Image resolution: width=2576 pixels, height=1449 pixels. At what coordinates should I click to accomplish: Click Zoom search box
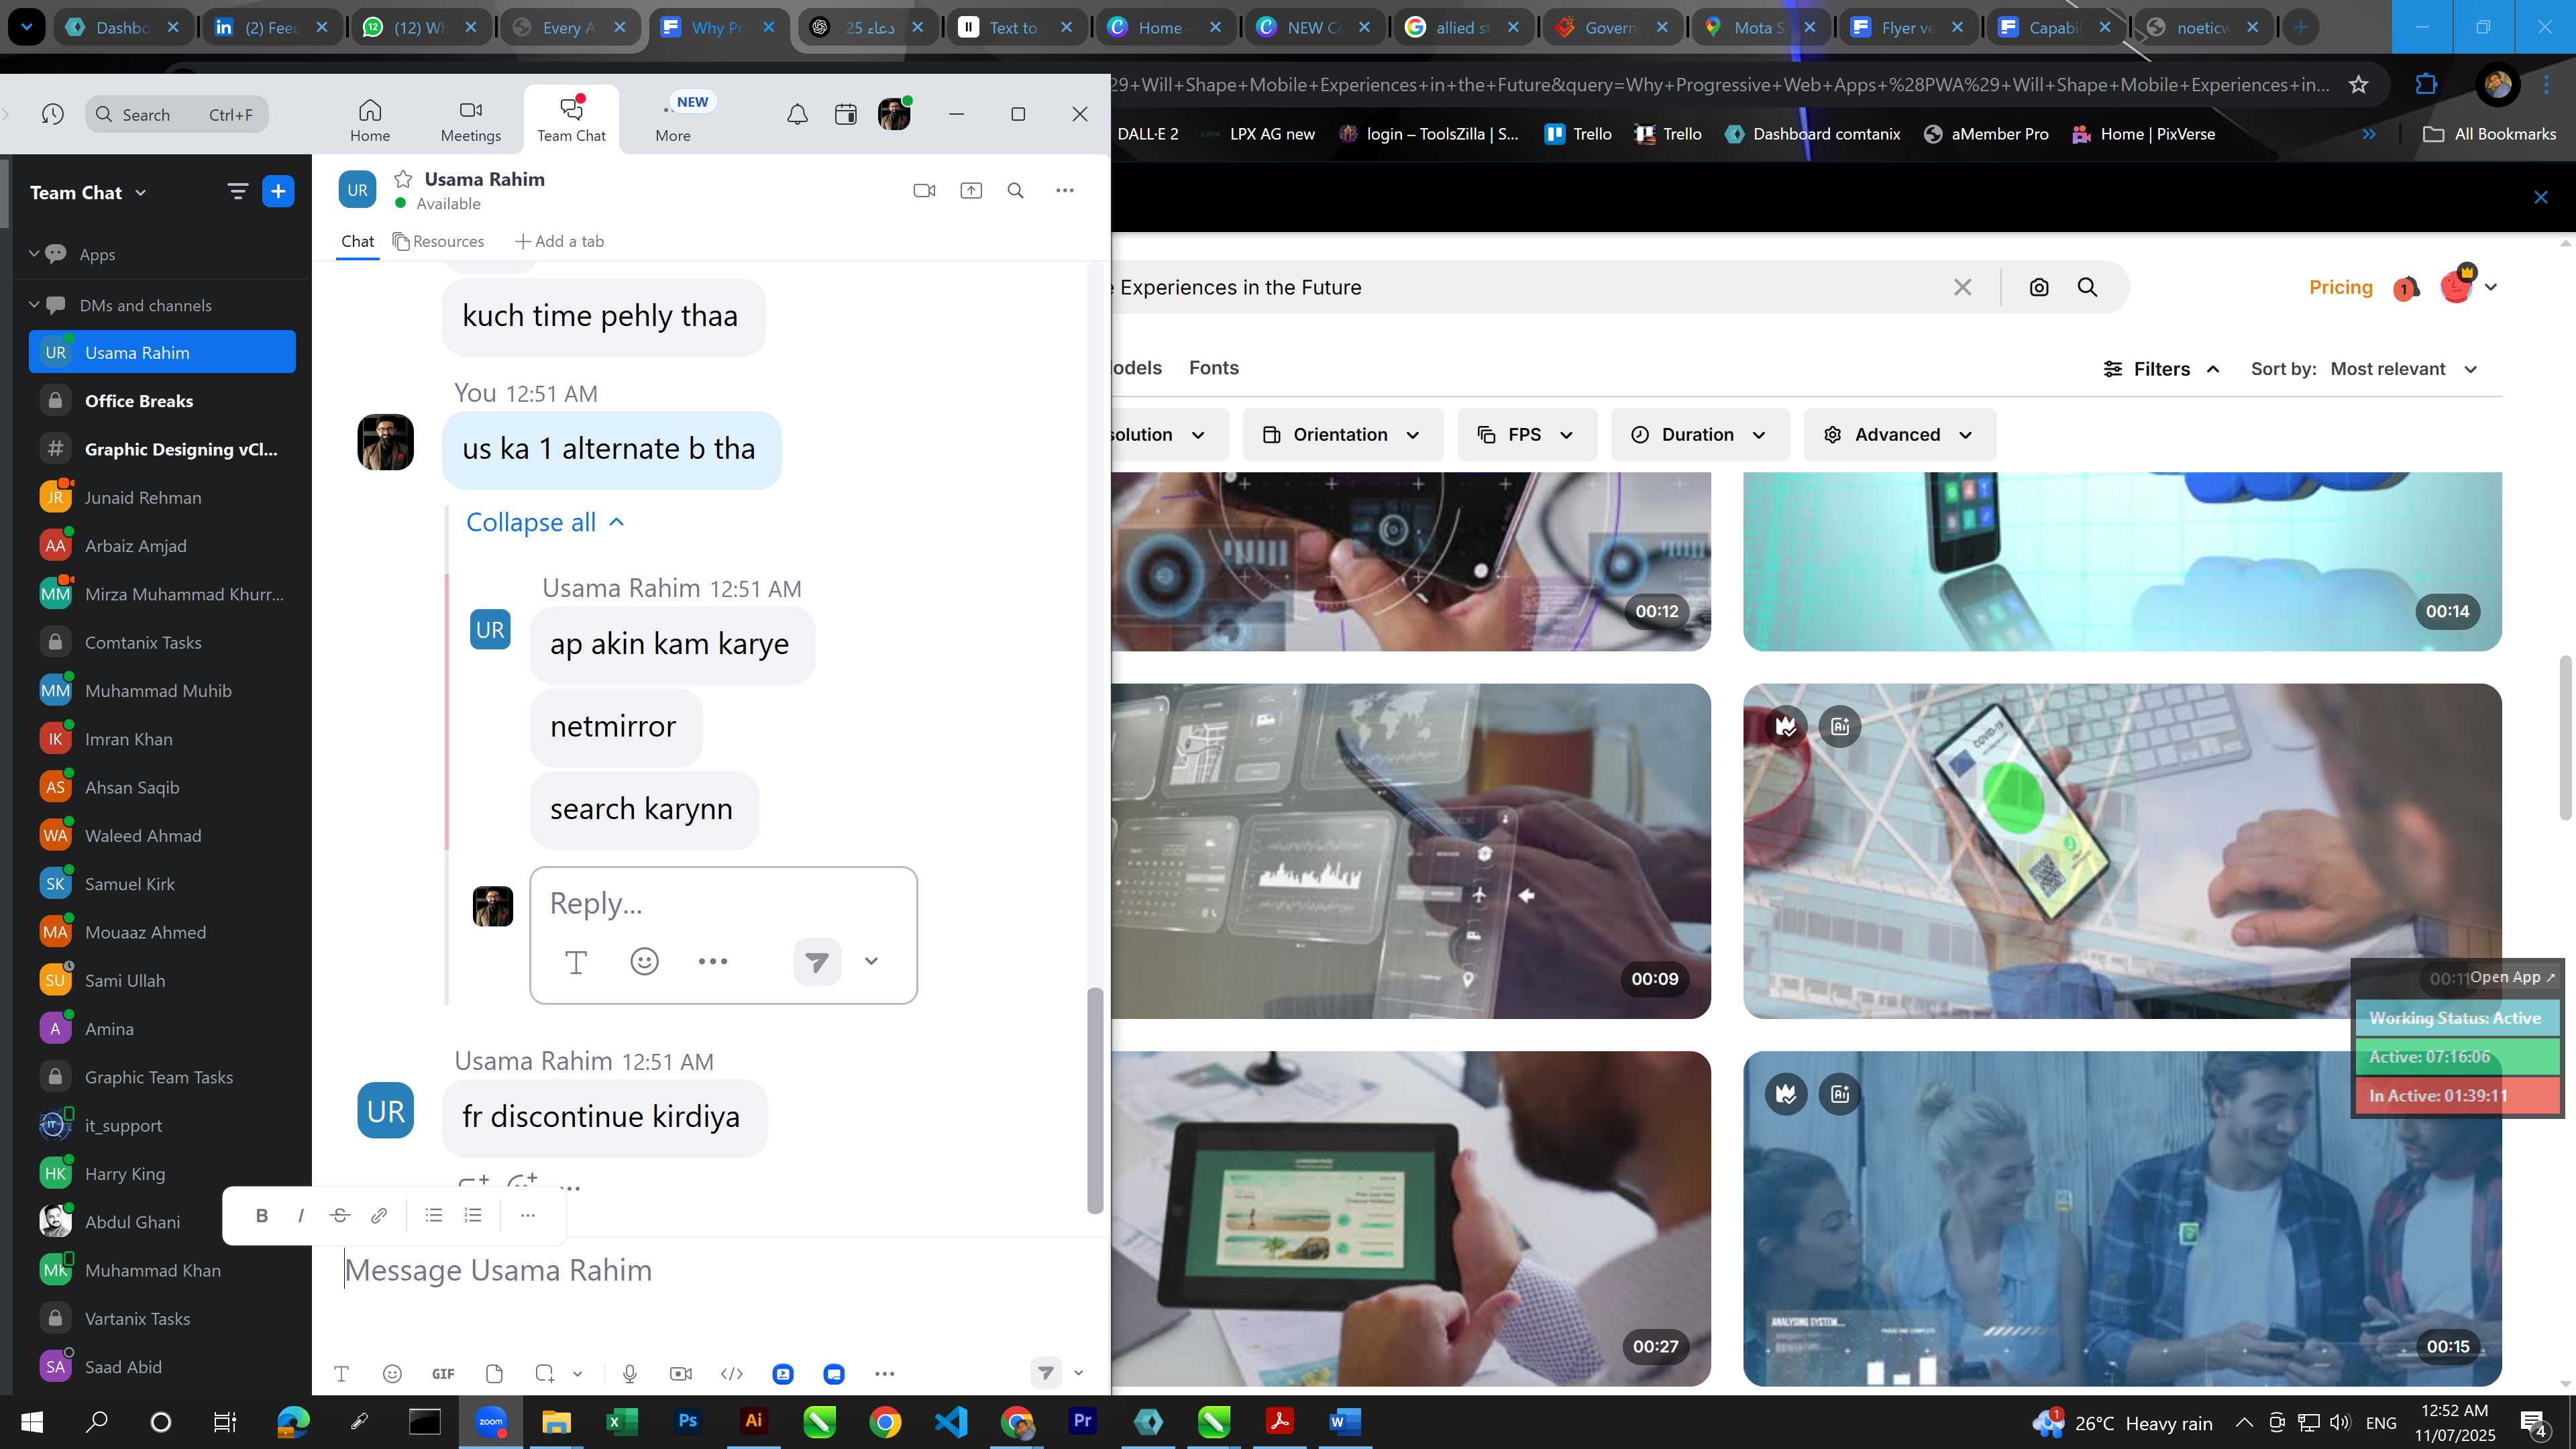click(177, 114)
